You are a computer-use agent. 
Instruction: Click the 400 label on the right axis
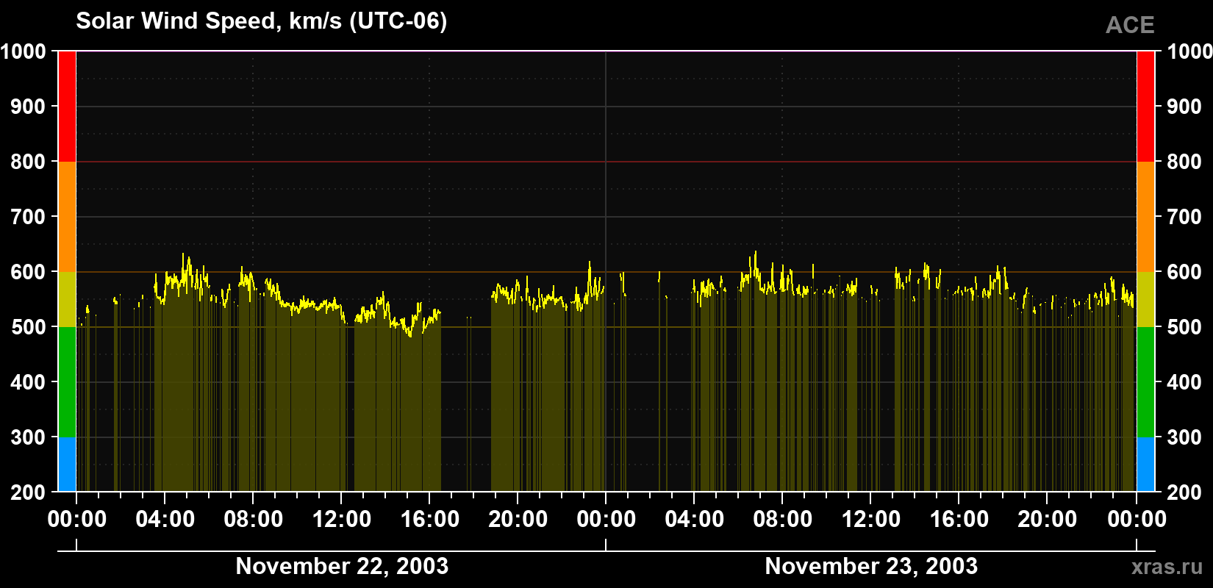pos(1185,382)
